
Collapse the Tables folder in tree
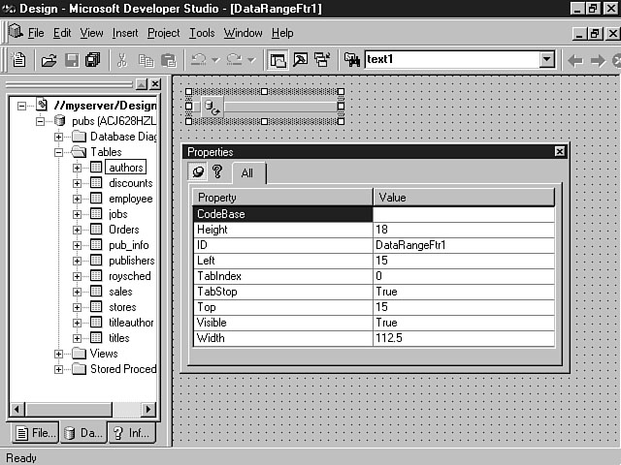tap(60, 152)
